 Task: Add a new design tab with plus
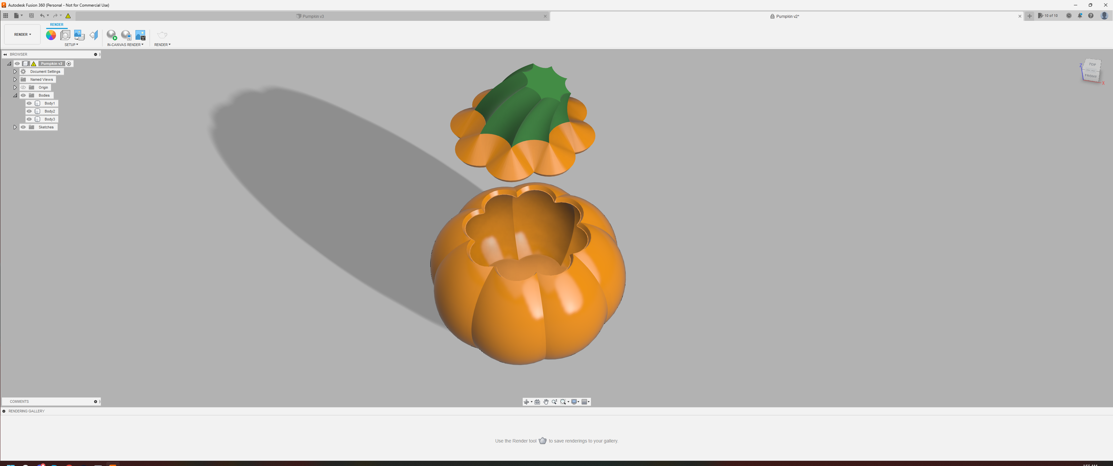click(x=1030, y=16)
